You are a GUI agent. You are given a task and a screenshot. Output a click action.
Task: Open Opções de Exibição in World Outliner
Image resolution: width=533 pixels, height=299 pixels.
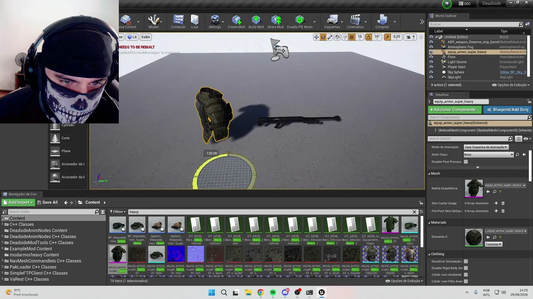point(511,85)
